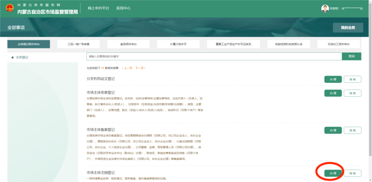Click the user avatar icon
The height and width of the screenshot is (182, 372).
tap(325, 9)
